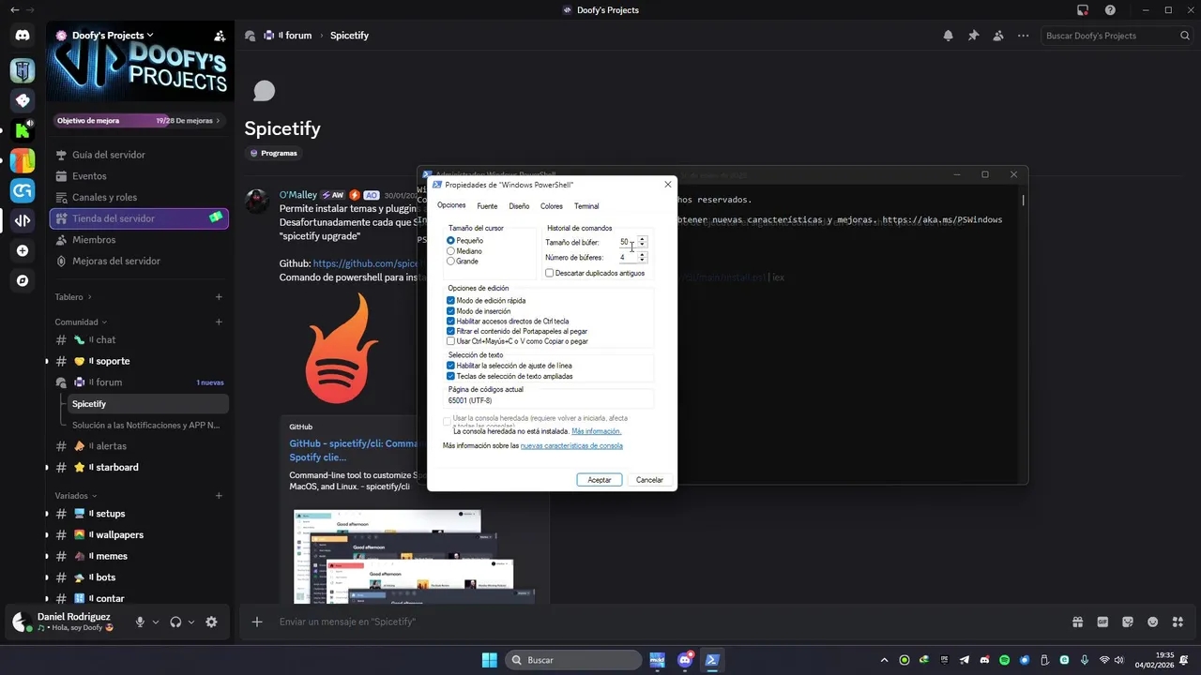The height and width of the screenshot is (675, 1201).
Task: Switch to the Terminal tab
Action: [x=586, y=206]
